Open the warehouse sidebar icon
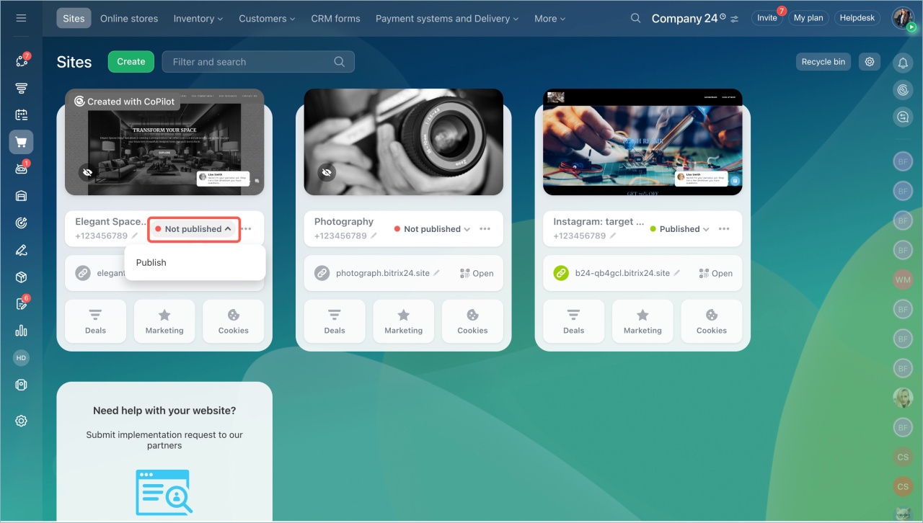Image resolution: width=923 pixels, height=523 pixels. [22, 195]
